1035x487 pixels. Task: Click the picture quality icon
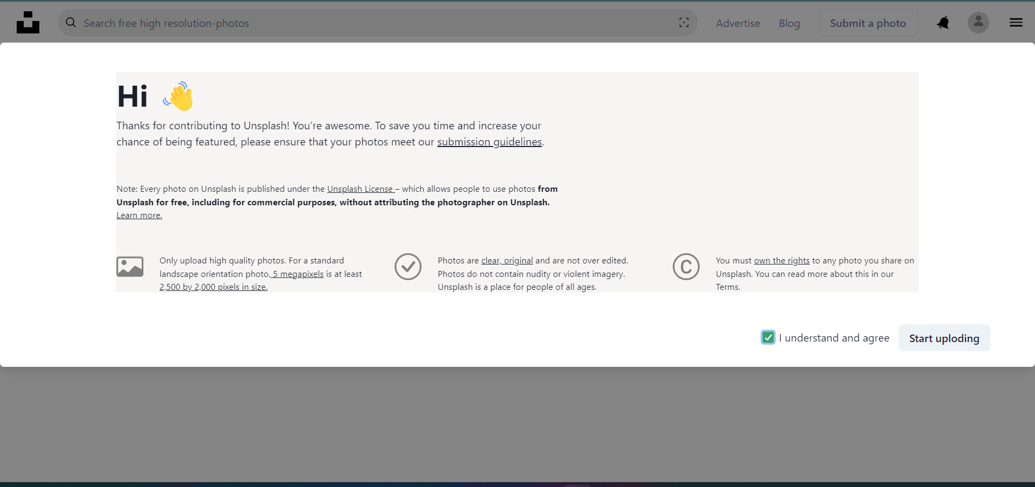(x=130, y=267)
